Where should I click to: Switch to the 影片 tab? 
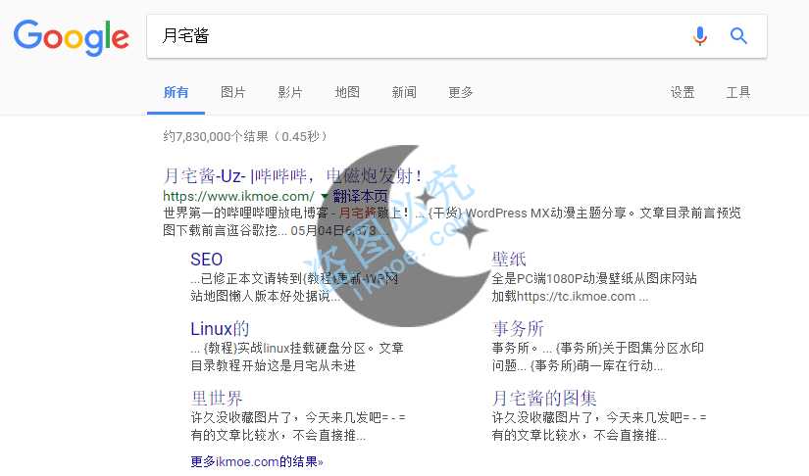(x=290, y=92)
